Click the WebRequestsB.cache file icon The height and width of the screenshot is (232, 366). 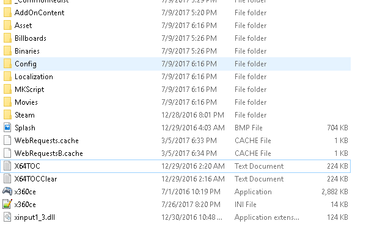(x=7, y=153)
